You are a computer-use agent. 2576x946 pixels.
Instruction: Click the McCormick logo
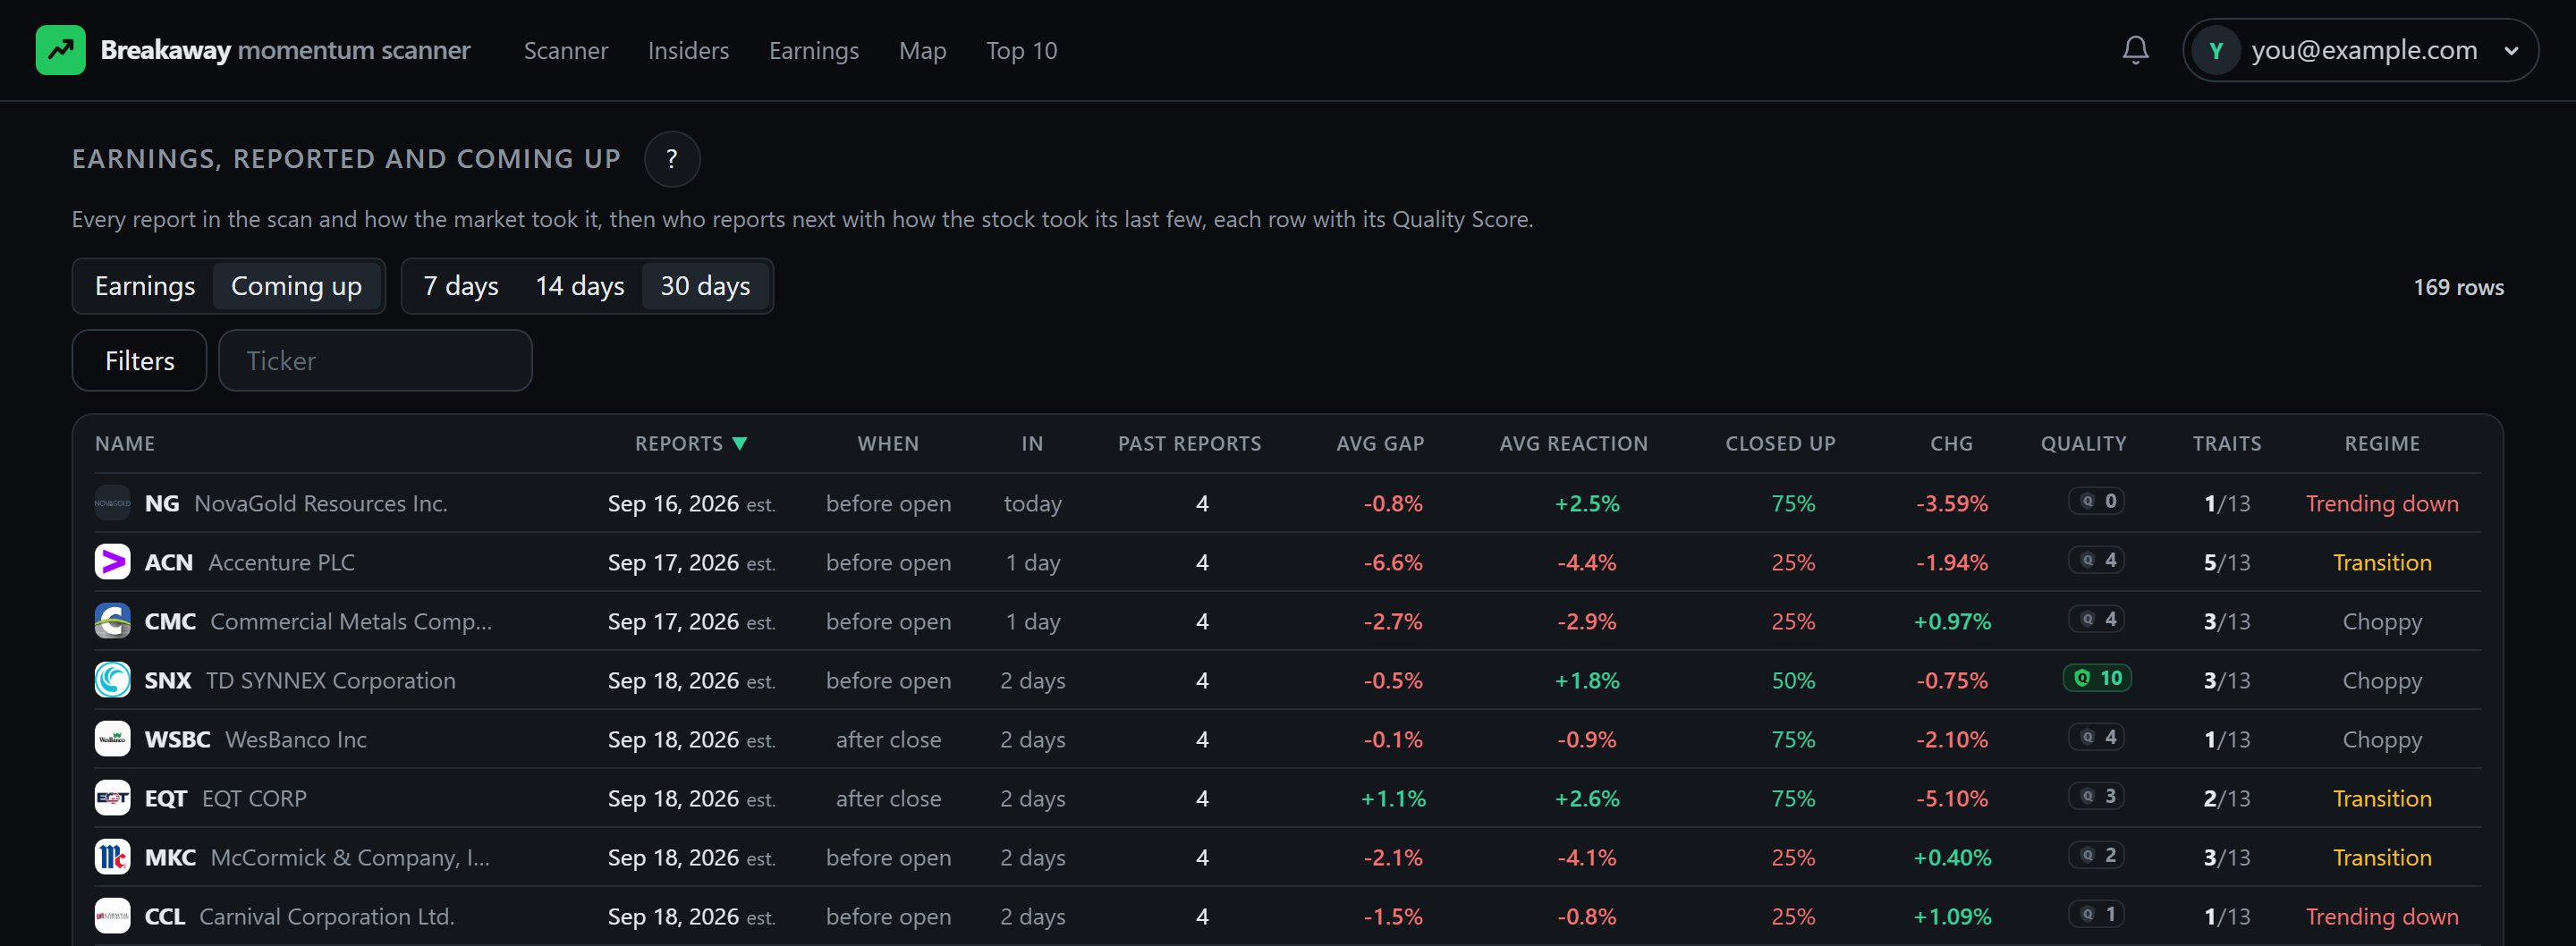(112, 857)
